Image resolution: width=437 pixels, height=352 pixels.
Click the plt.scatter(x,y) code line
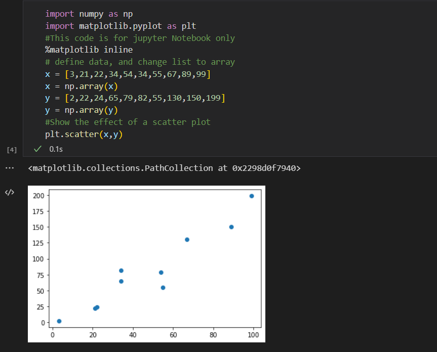(84, 135)
